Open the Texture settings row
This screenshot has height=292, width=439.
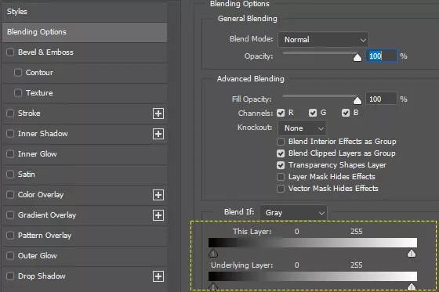[85, 93]
